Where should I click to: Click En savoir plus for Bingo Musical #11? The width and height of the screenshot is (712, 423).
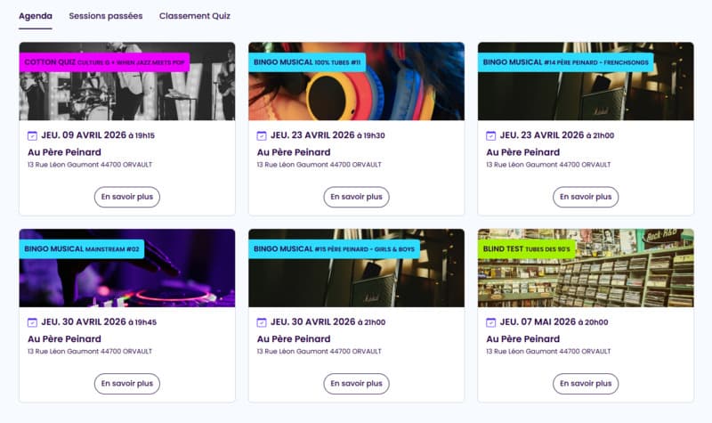tap(356, 197)
